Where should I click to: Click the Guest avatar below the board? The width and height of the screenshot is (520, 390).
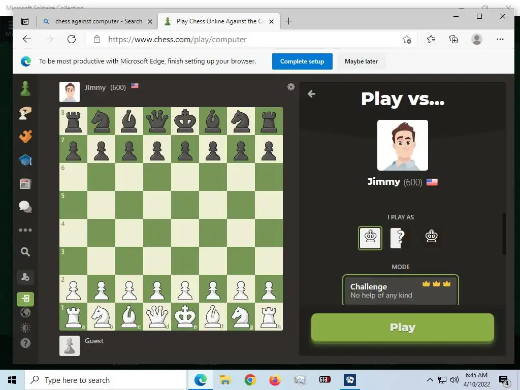(x=70, y=346)
